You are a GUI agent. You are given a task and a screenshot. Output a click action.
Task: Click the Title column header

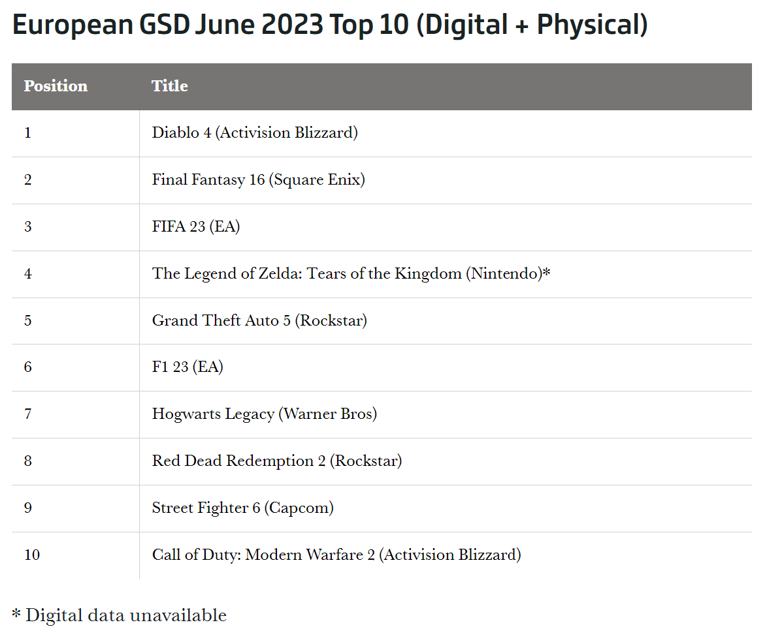coord(170,86)
